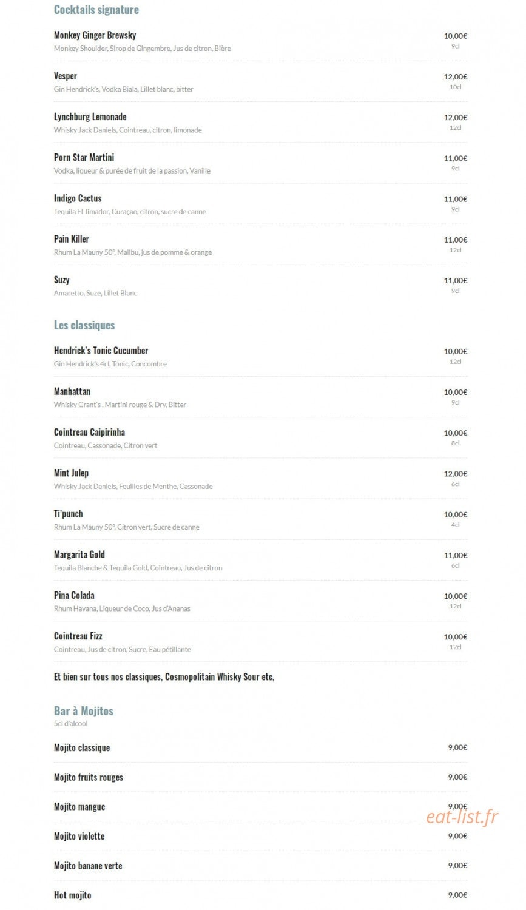Click the Cocktails signature heading
Viewport: 526px width, 910px height.
(x=96, y=10)
